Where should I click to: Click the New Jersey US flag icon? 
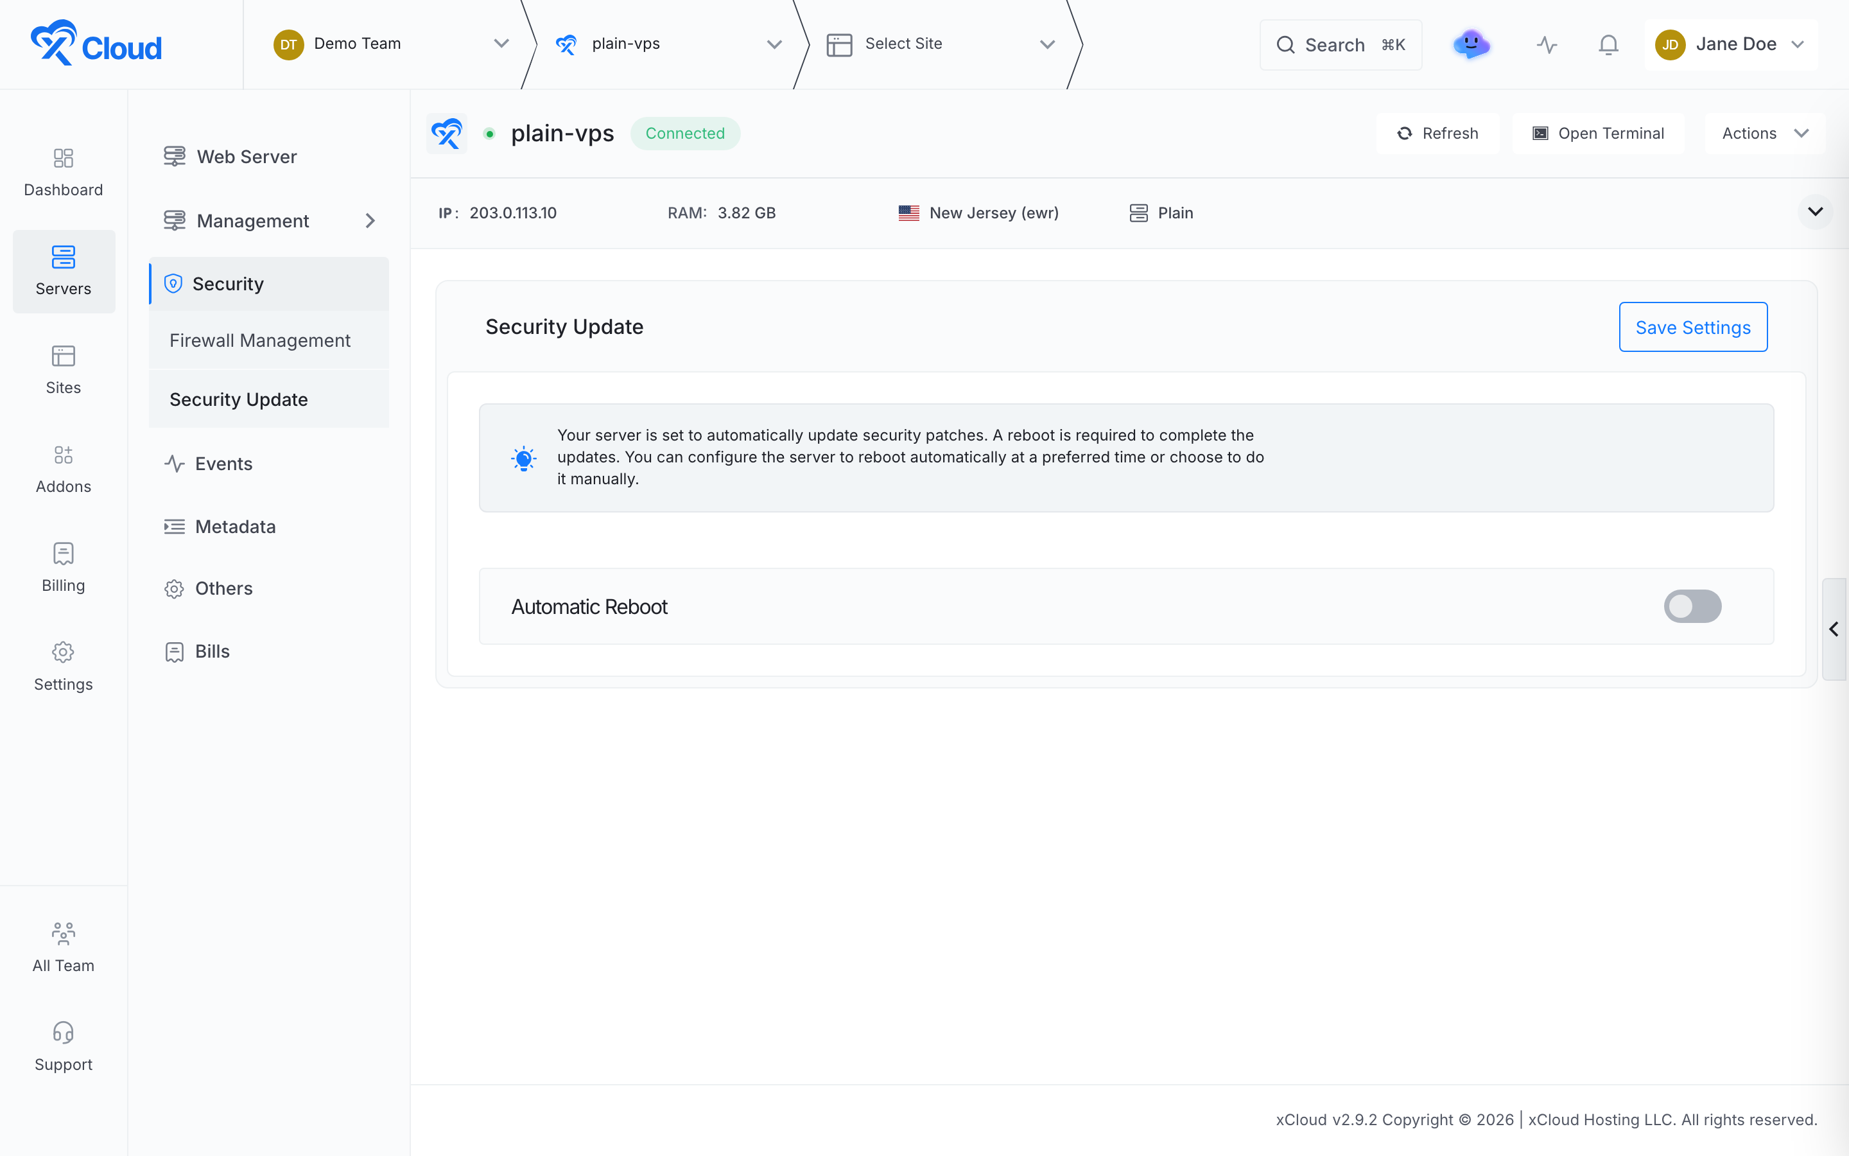pos(908,213)
